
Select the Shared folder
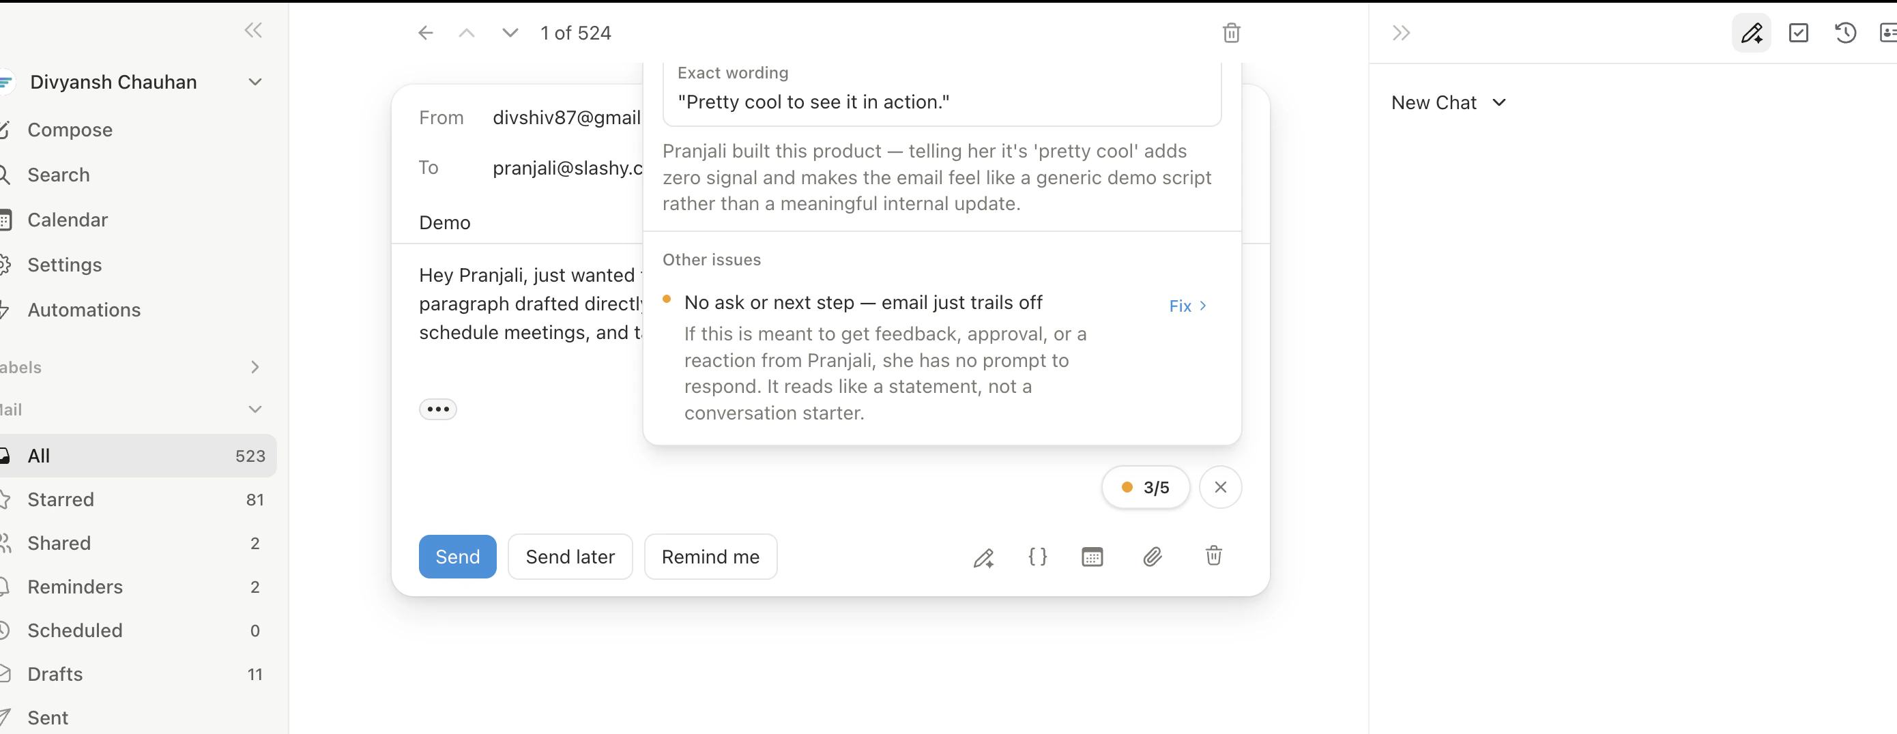tap(137, 543)
